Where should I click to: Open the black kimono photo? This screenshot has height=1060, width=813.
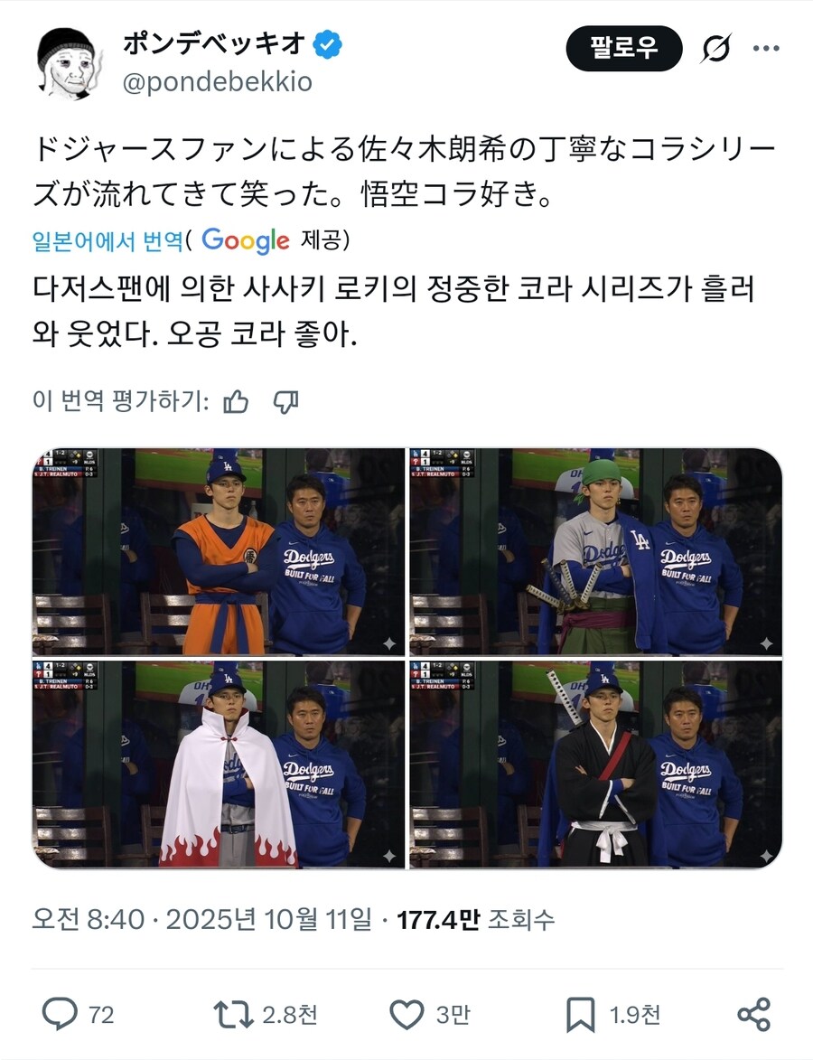[595, 765]
